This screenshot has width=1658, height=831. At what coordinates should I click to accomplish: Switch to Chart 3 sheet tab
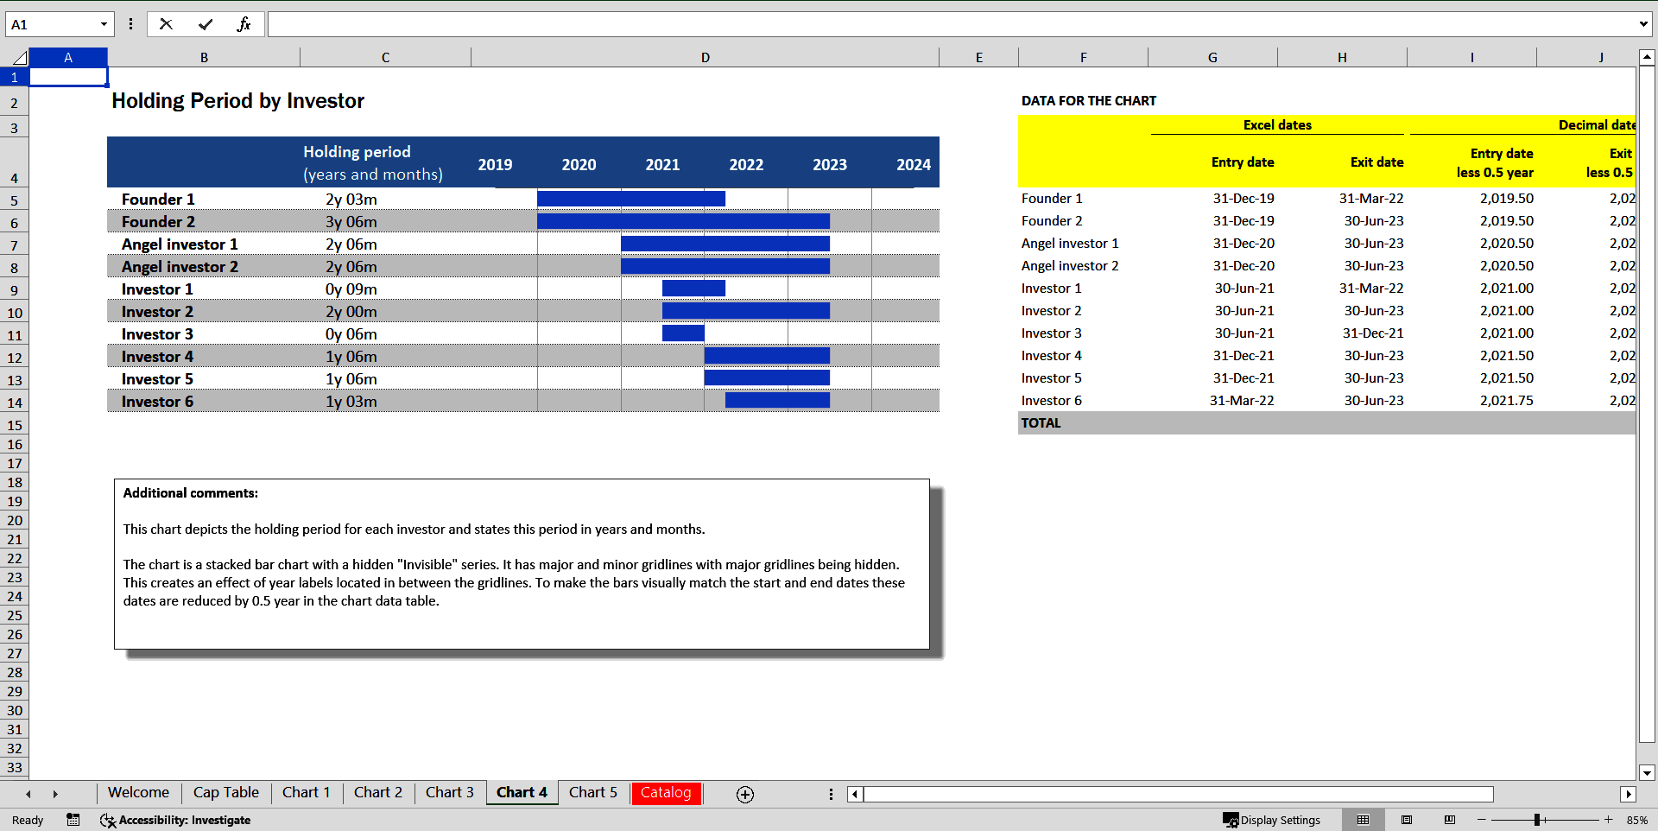coord(450,793)
